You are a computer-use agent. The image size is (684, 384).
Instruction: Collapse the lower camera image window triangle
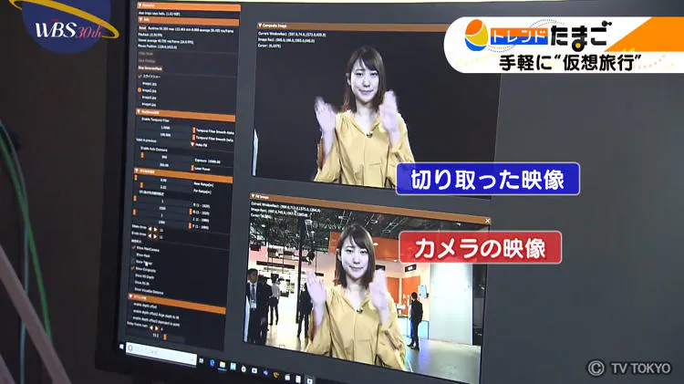(x=253, y=196)
